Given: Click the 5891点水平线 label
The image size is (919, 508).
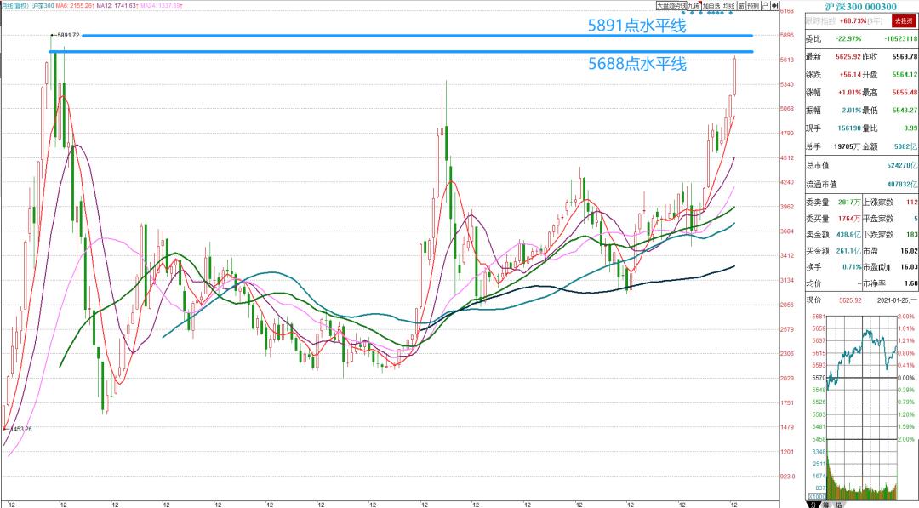Looking at the screenshot, I should tap(636, 26).
